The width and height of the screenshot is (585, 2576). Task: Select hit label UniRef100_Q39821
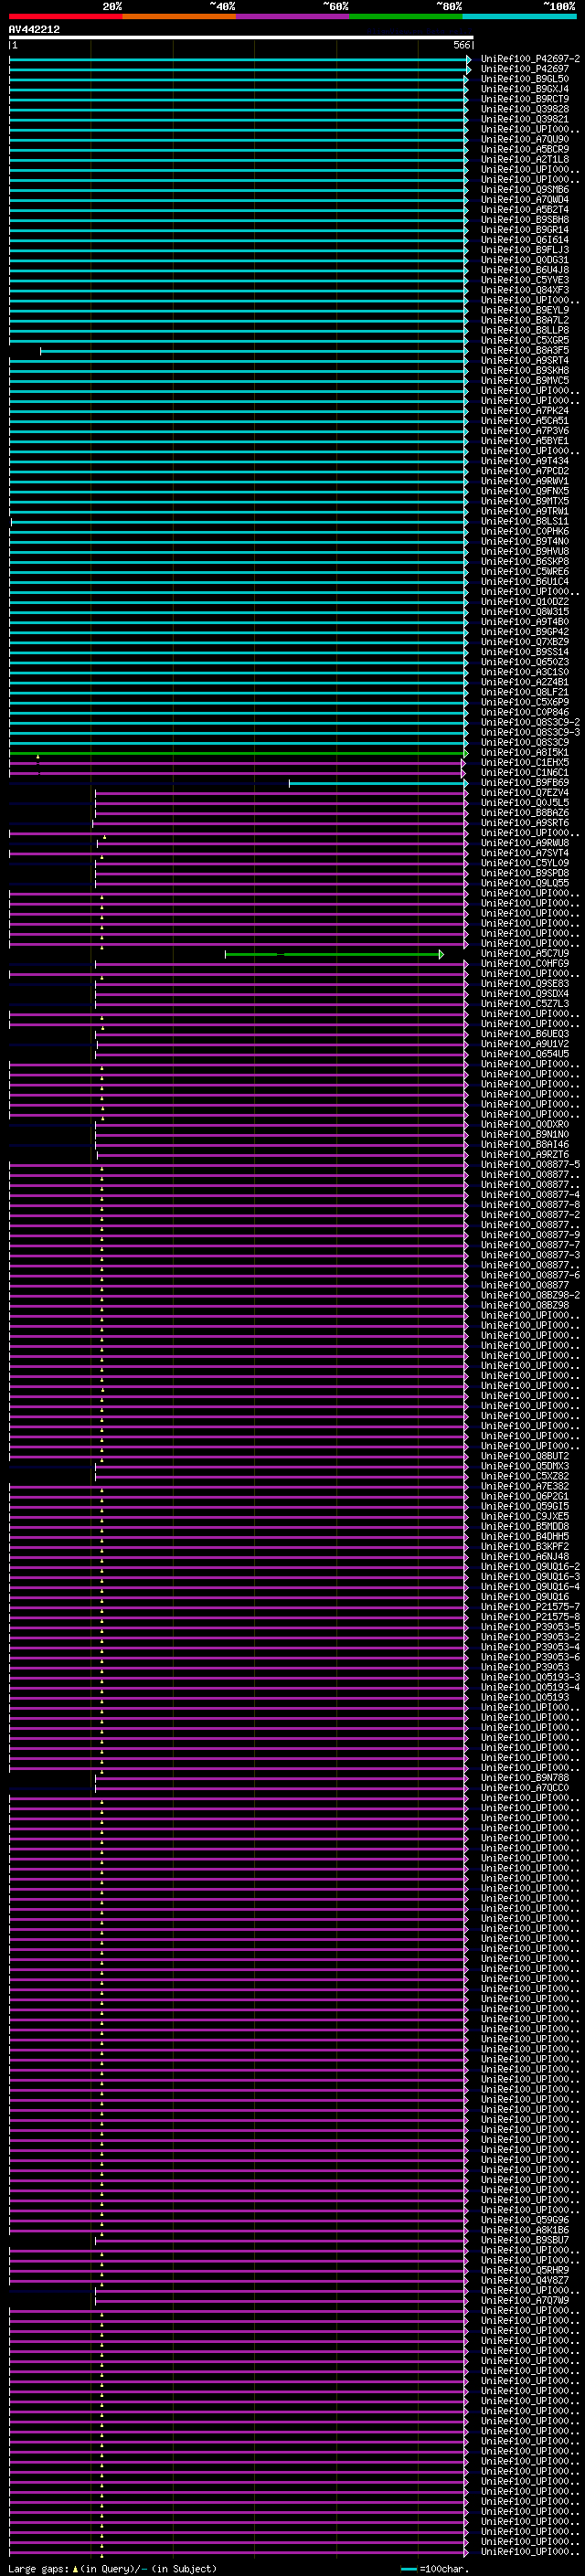click(x=525, y=119)
